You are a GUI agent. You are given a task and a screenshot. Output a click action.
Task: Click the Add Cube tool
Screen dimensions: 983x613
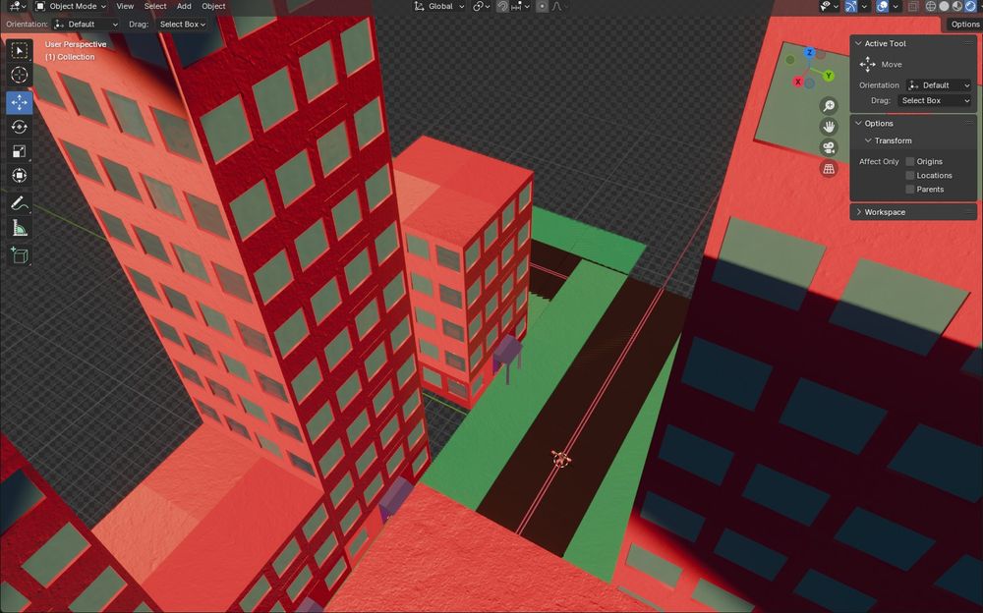[20, 255]
